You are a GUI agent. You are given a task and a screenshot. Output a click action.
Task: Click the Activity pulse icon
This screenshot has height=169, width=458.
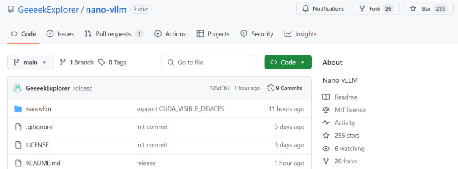326,122
